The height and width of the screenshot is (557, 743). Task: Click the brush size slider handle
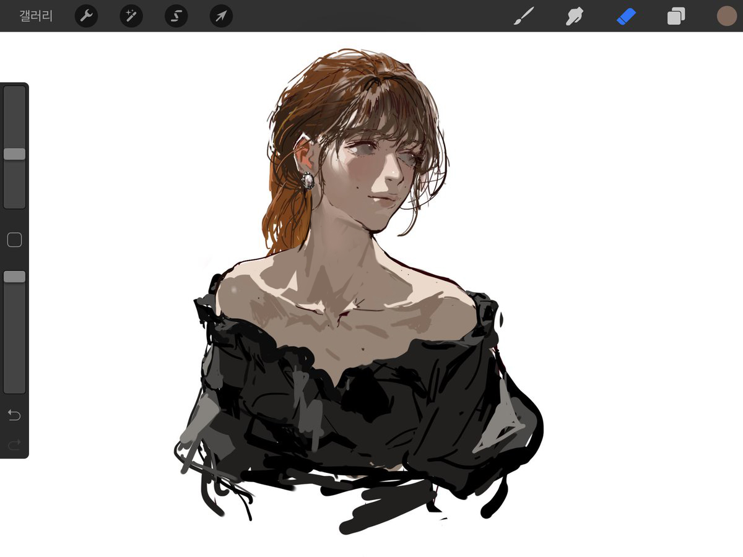[14, 154]
